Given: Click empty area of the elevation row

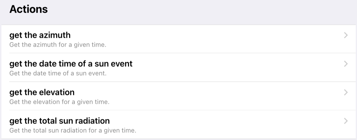Looking at the screenshot, I should point(203,96).
